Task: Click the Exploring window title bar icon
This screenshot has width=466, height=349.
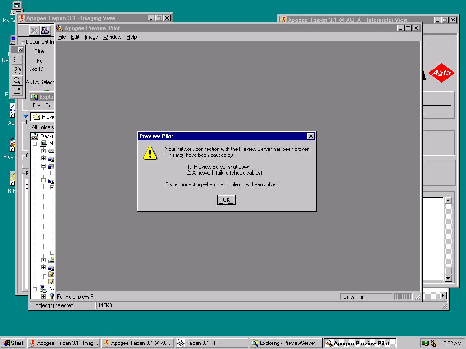Action: tap(35, 97)
